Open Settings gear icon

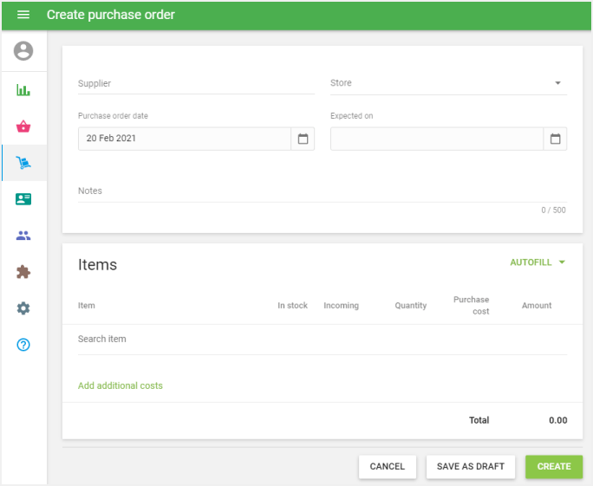coord(23,308)
